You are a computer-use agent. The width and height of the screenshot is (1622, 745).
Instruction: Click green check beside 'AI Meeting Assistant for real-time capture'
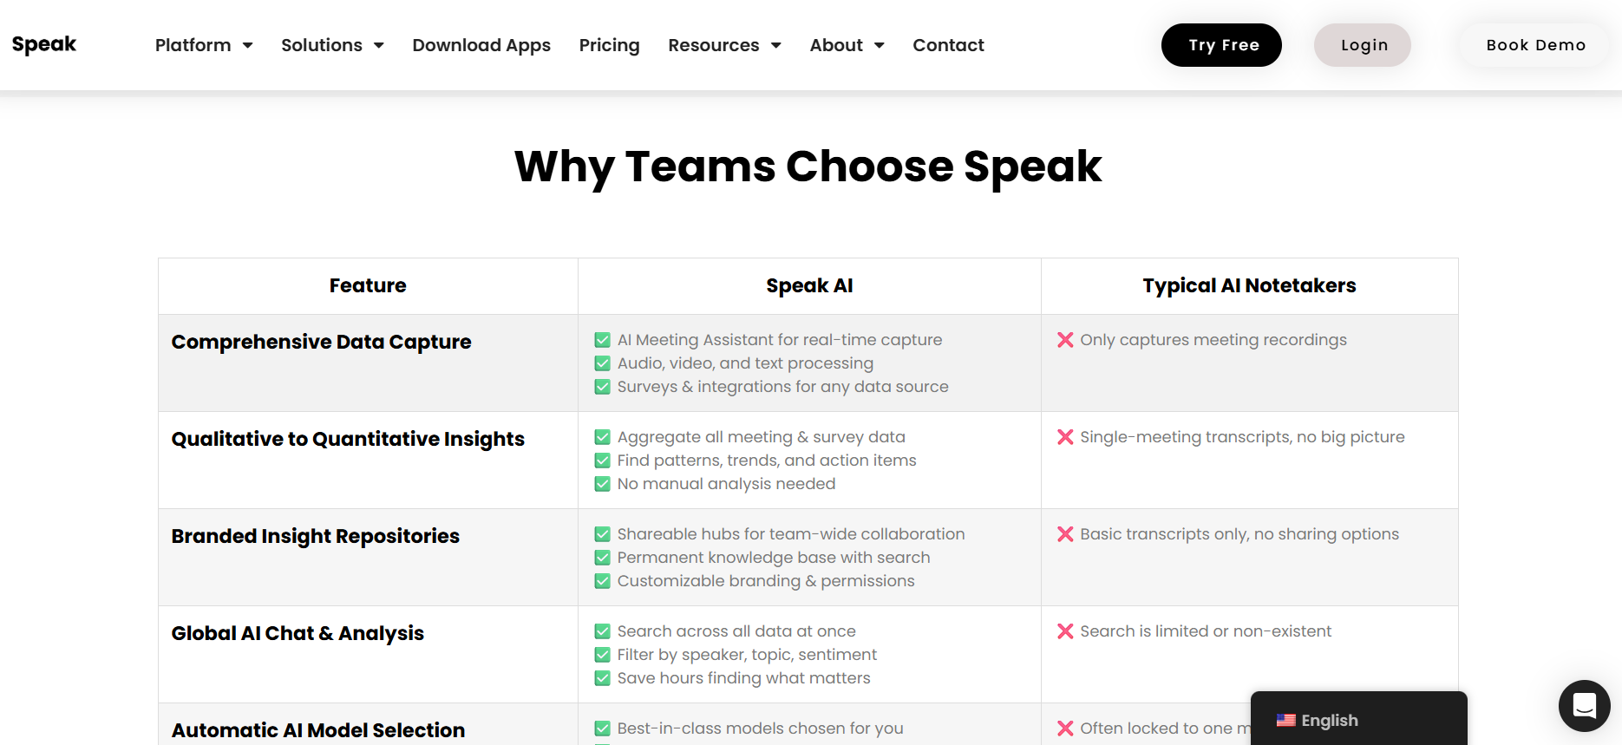(602, 340)
